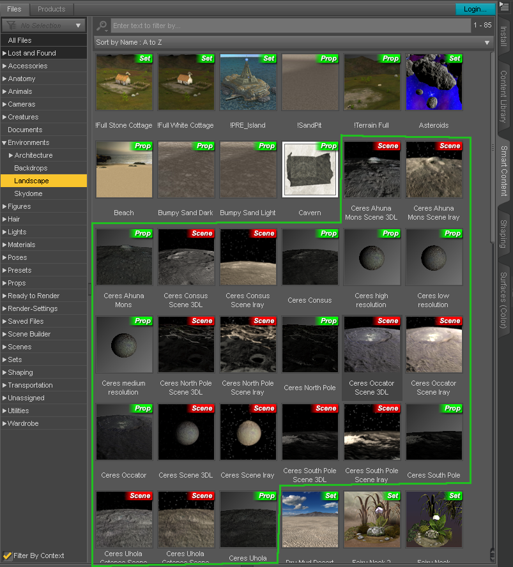Select Ceres North Pole Scene Iray thumbnail
The height and width of the screenshot is (567, 513).
pyautogui.click(x=248, y=345)
